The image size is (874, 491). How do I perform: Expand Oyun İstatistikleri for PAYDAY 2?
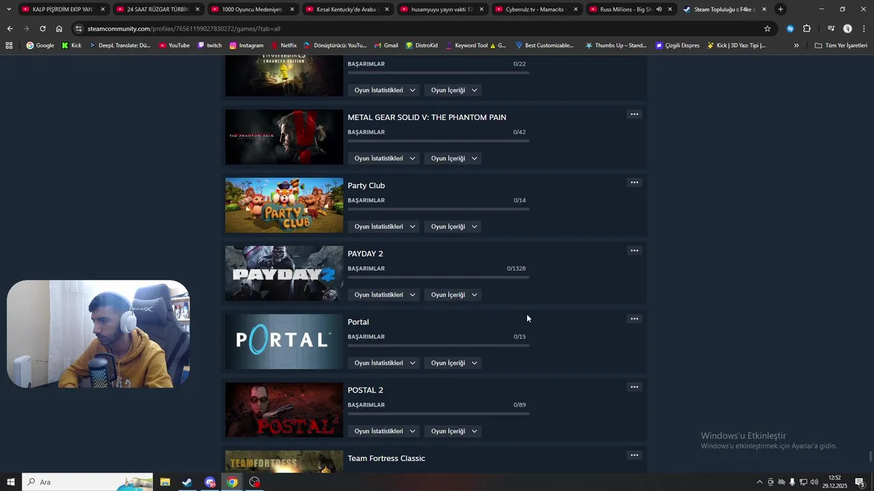pos(384,295)
